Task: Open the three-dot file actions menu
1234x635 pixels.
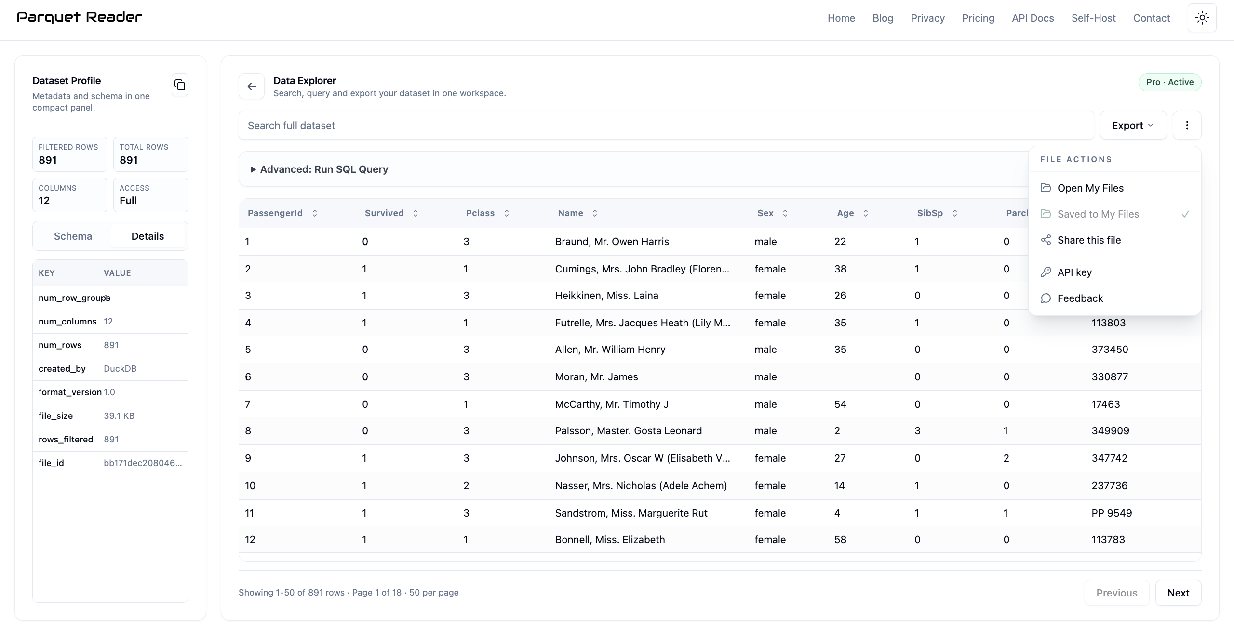Action: (1187, 125)
